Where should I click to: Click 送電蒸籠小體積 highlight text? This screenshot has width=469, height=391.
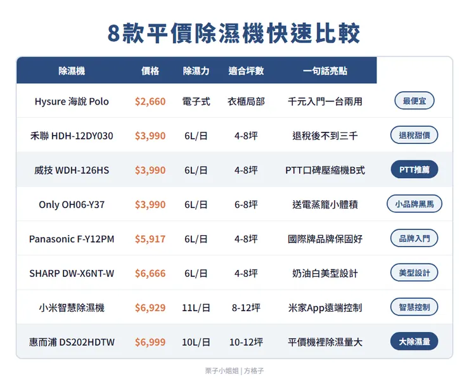tap(325, 205)
